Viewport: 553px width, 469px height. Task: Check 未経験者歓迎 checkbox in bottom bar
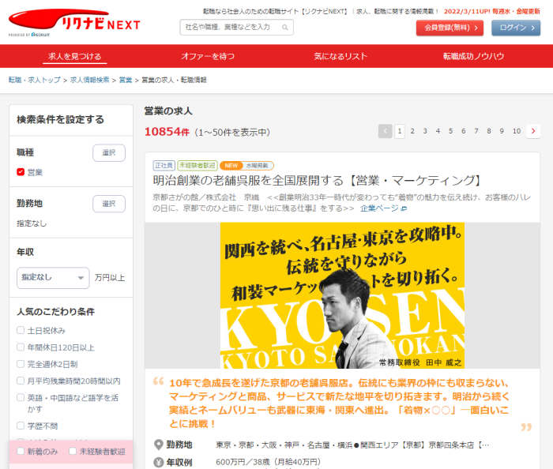tap(73, 452)
